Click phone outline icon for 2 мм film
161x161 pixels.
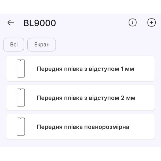pyautogui.click(x=21, y=98)
